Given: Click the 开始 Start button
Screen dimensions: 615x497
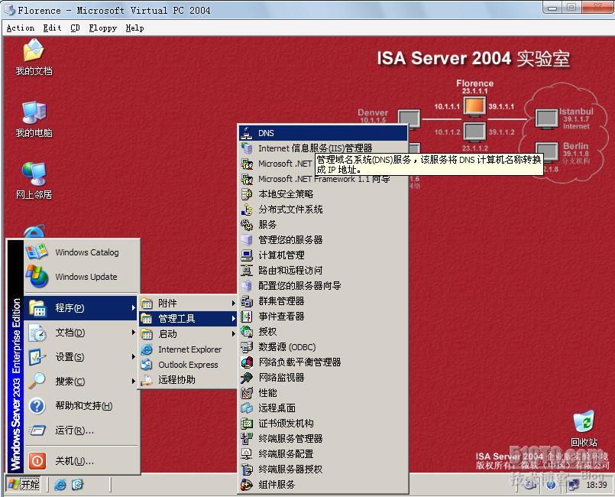Looking at the screenshot, I should pos(24,485).
